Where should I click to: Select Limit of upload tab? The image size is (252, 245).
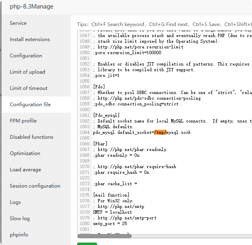pyautogui.click(x=27, y=72)
